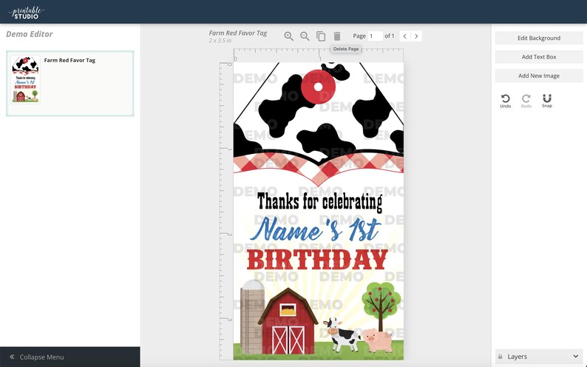Click the Printable Studio logo
This screenshot has height=367, width=587.
[27, 13]
